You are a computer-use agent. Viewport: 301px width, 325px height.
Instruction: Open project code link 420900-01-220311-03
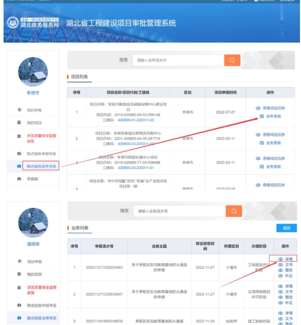(136, 120)
